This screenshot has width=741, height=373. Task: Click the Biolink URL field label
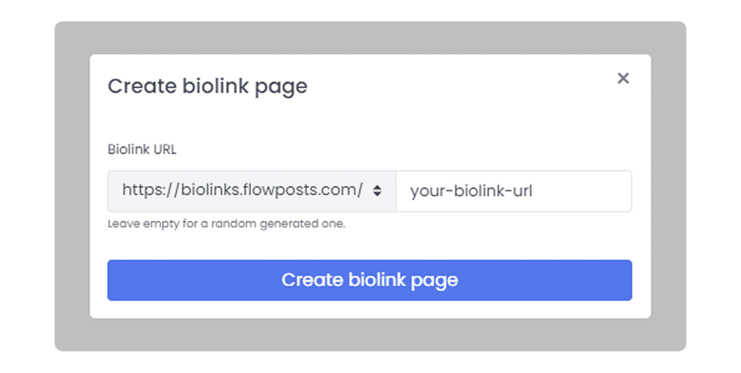click(142, 149)
